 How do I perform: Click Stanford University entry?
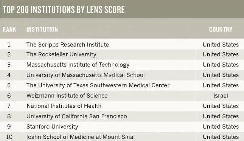click(x=52, y=127)
